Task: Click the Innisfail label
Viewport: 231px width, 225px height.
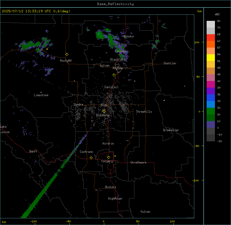Action: click(x=111, y=87)
